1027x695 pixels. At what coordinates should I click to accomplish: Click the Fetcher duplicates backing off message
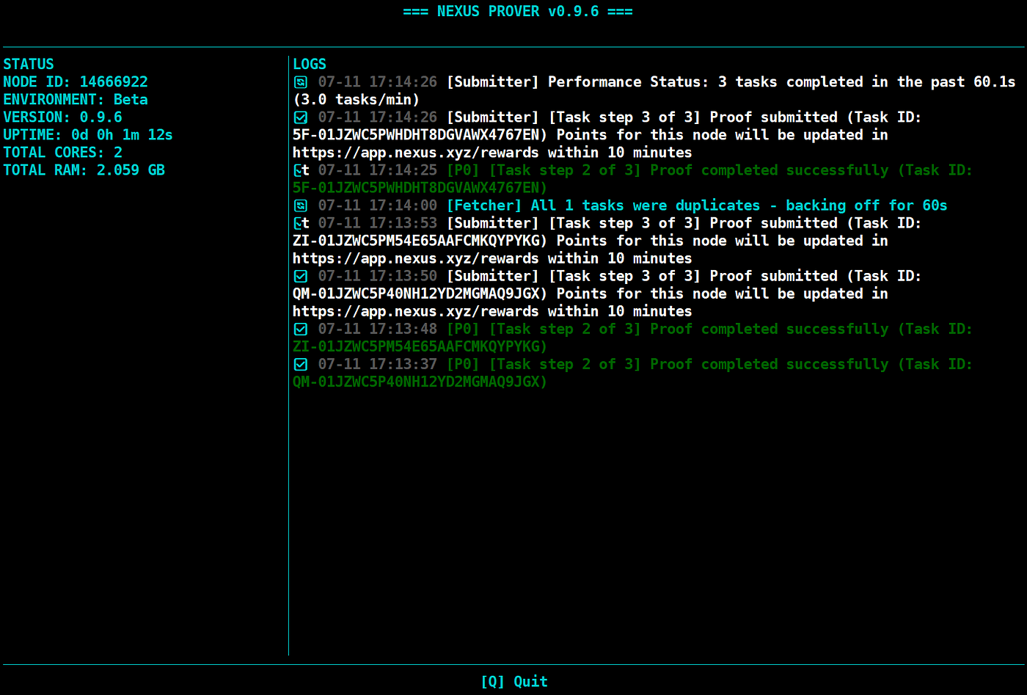click(x=697, y=205)
